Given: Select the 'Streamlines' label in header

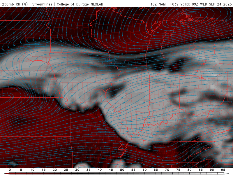Looking at the screenshot, I should click(x=42, y=4).
